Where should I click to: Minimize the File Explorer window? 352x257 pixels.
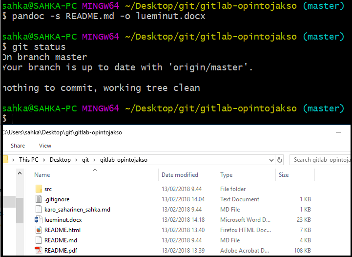[339, 132]
